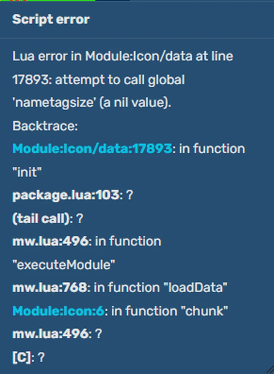274x374 pixels.
Task: Click mw.lua:496 entry before executeModule
Action: (x=50, y=241)
